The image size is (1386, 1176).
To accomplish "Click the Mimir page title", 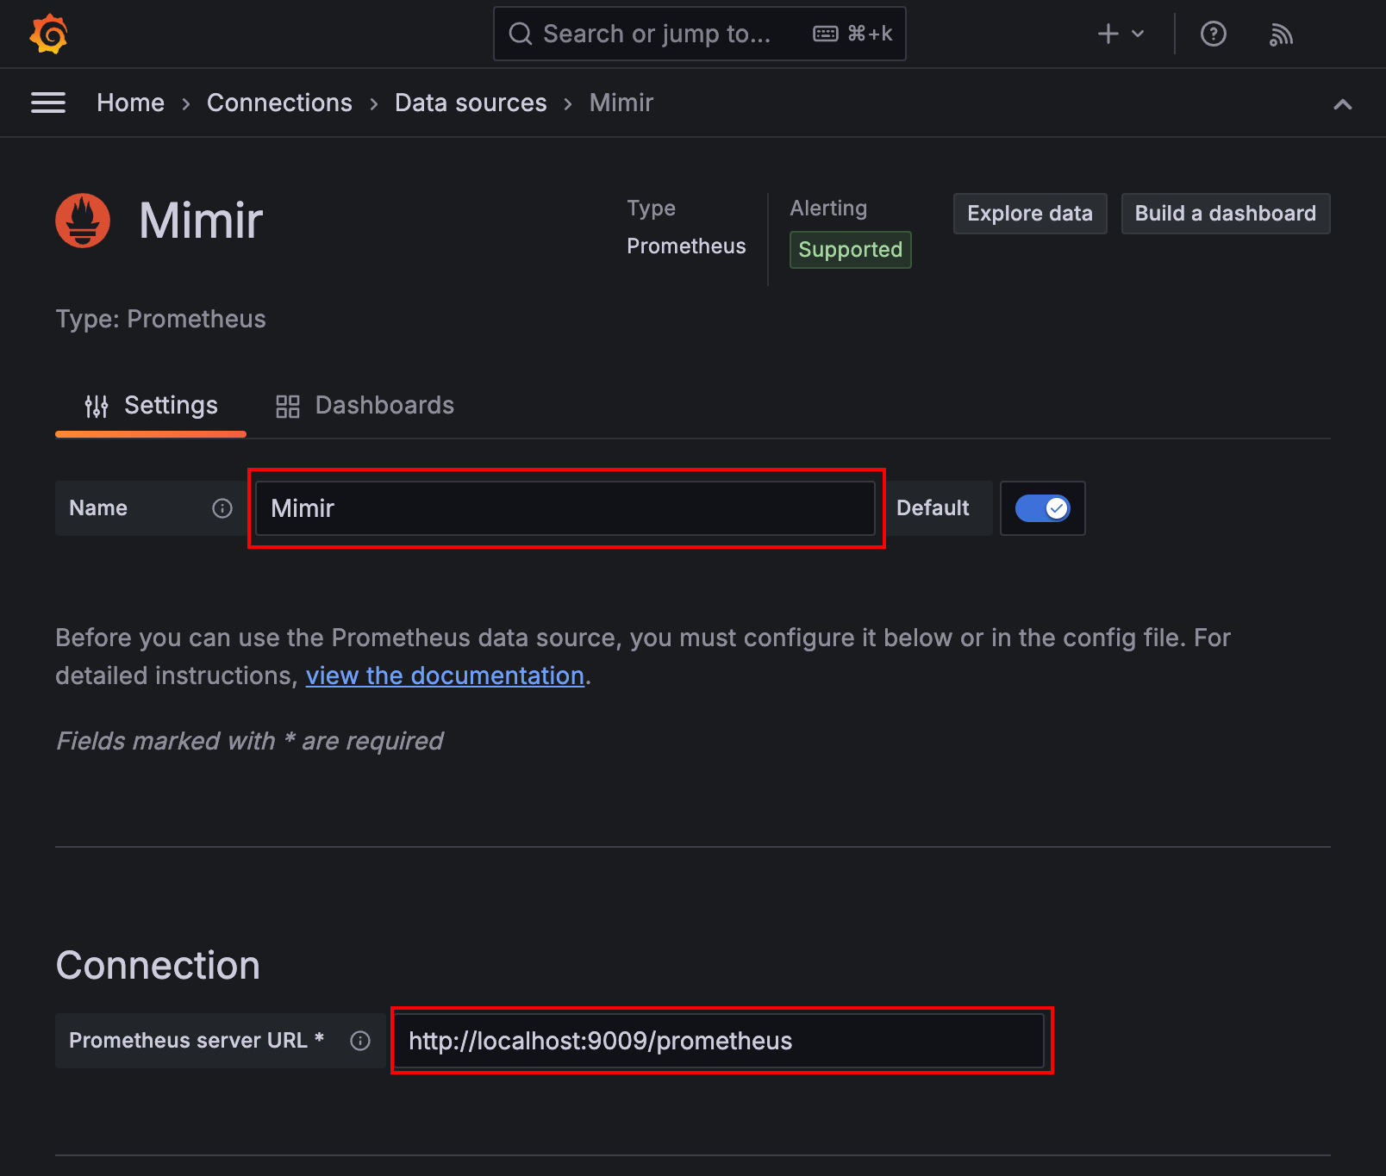I will coord(201,221).
